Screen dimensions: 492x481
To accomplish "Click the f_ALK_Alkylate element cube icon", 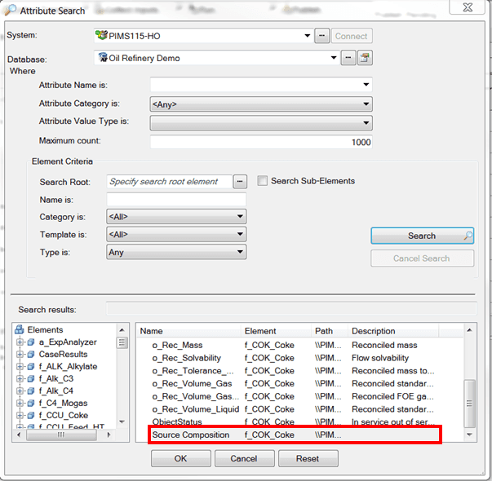I will coord(31,367).
